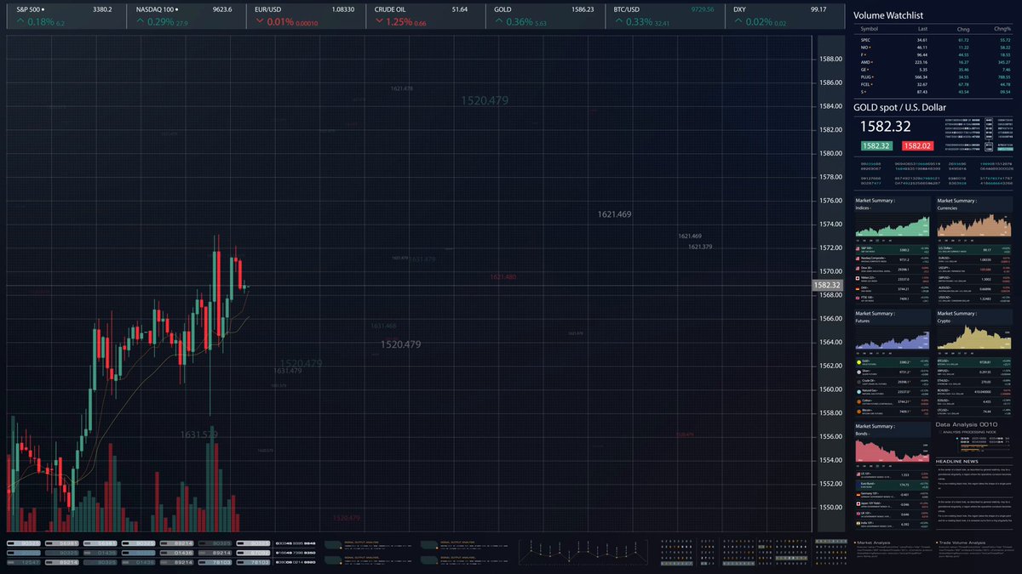Click the flag icon beside DAX in Indices
The width and height of the screenshot is (1022, 574).
(x=858, y=288)
